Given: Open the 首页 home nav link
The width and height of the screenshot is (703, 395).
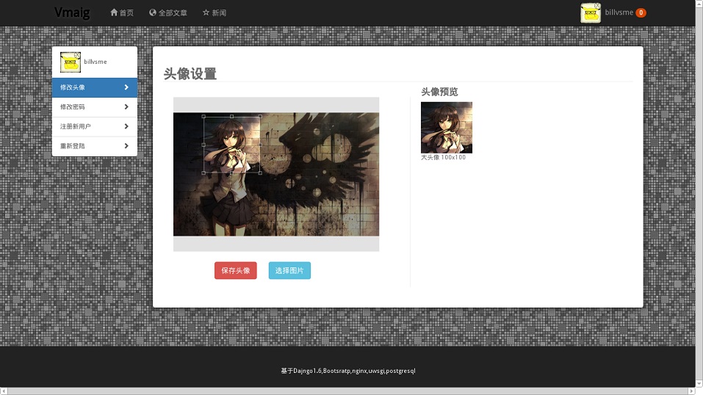Looking at the screenshot, I should point(122,12).
